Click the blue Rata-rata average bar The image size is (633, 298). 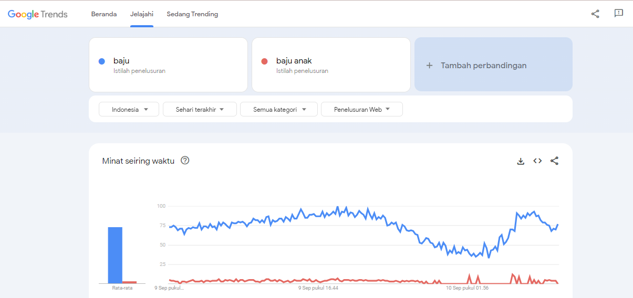[x=115, y=255]
